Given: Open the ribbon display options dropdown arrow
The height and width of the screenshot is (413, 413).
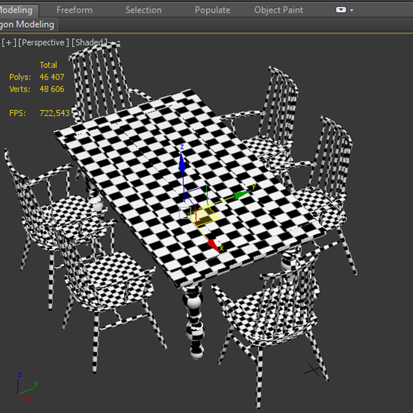Looking at the screenshot, I should (351, 10).
